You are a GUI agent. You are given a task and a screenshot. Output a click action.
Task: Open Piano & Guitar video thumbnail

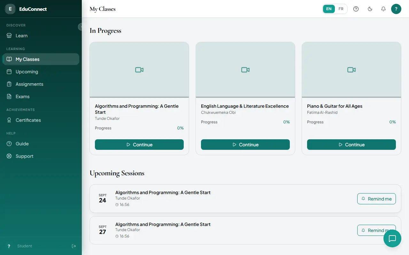[x=351, y=69]
